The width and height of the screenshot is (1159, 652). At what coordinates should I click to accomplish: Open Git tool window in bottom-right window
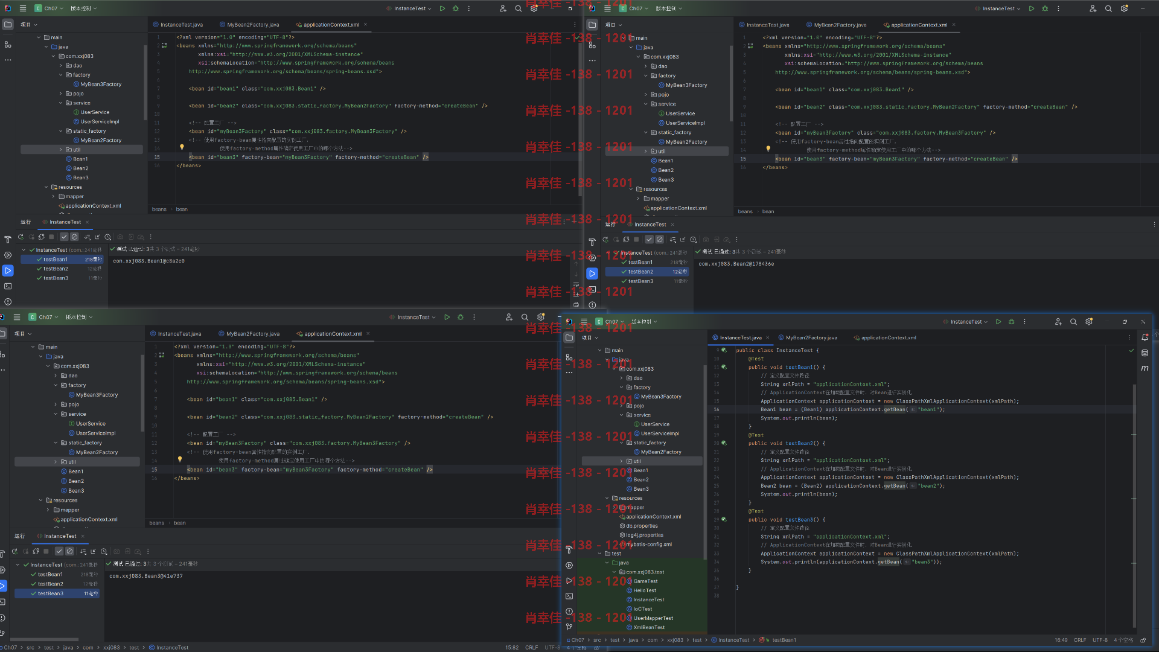tap(569, 627)
